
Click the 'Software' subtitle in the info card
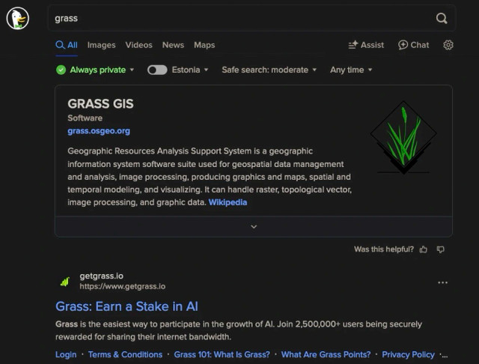point(85,118)
